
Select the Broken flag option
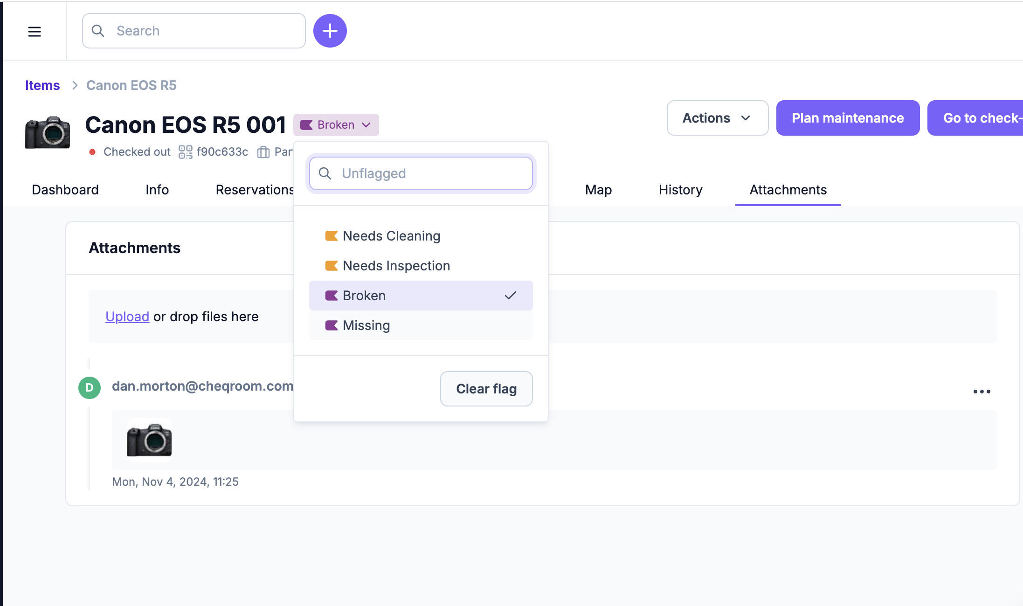pos(421,296)
